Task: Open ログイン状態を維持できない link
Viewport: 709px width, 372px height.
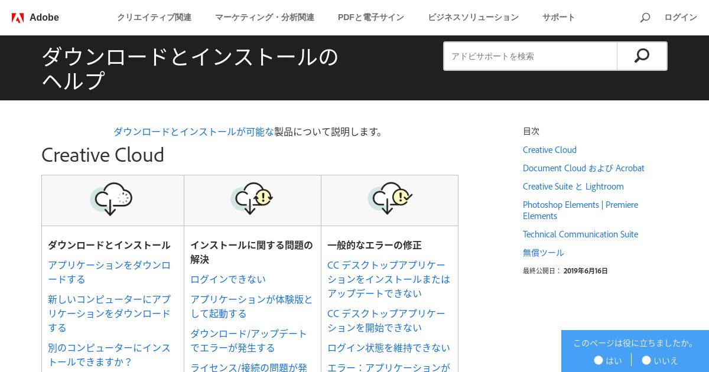Action: pyautogui.click(x=389, y=348)
